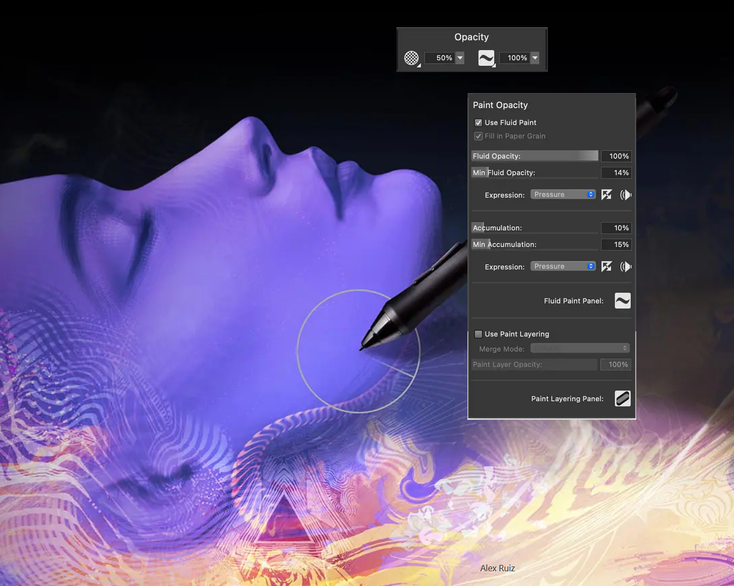Open the 50% opacity dropdown arrow
The width and height of the screenshot is (734, 586).
click(x=460, y=58)
